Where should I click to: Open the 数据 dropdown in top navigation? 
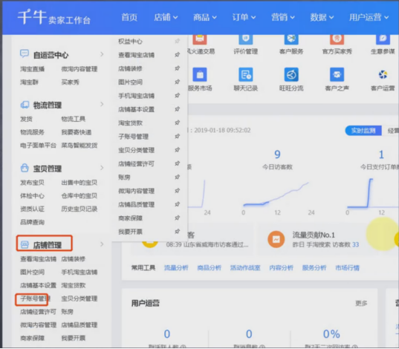(x=322, y=17)
